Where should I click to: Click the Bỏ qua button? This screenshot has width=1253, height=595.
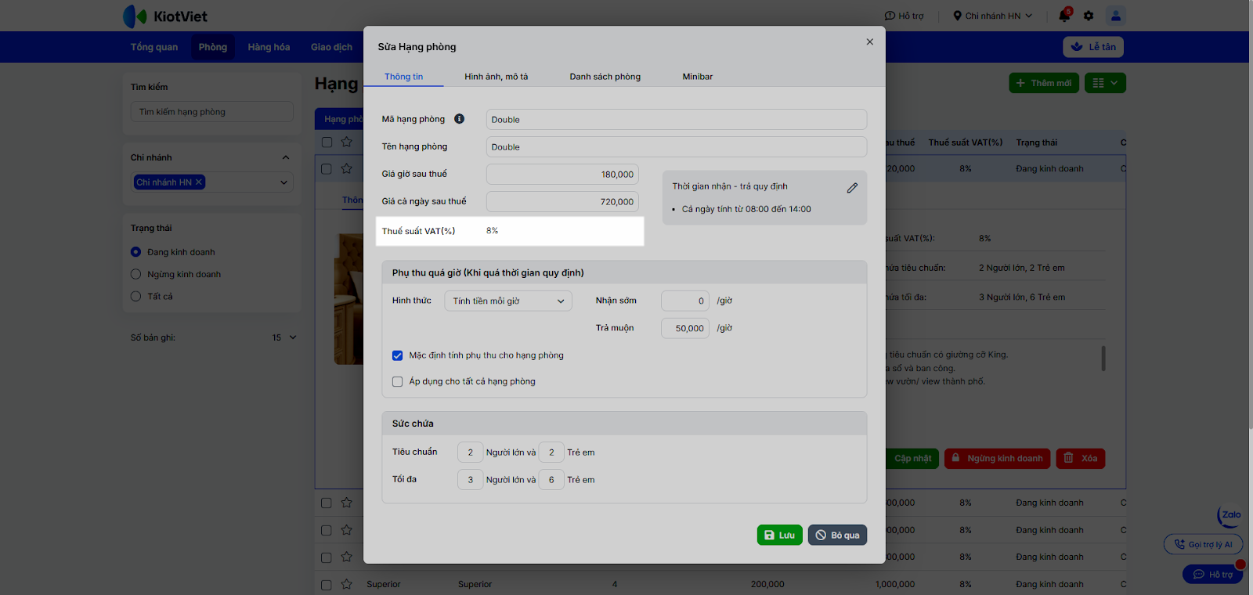pos(837,535)
